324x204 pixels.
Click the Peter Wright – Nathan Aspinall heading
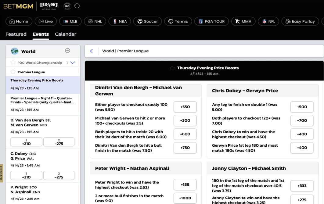(x=132, y=169)
